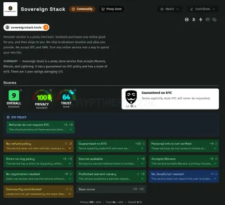The height and width of the screenshot is (205, 225).
Task: Click the eye icon on the Watch button
Action: pos(162,9)
